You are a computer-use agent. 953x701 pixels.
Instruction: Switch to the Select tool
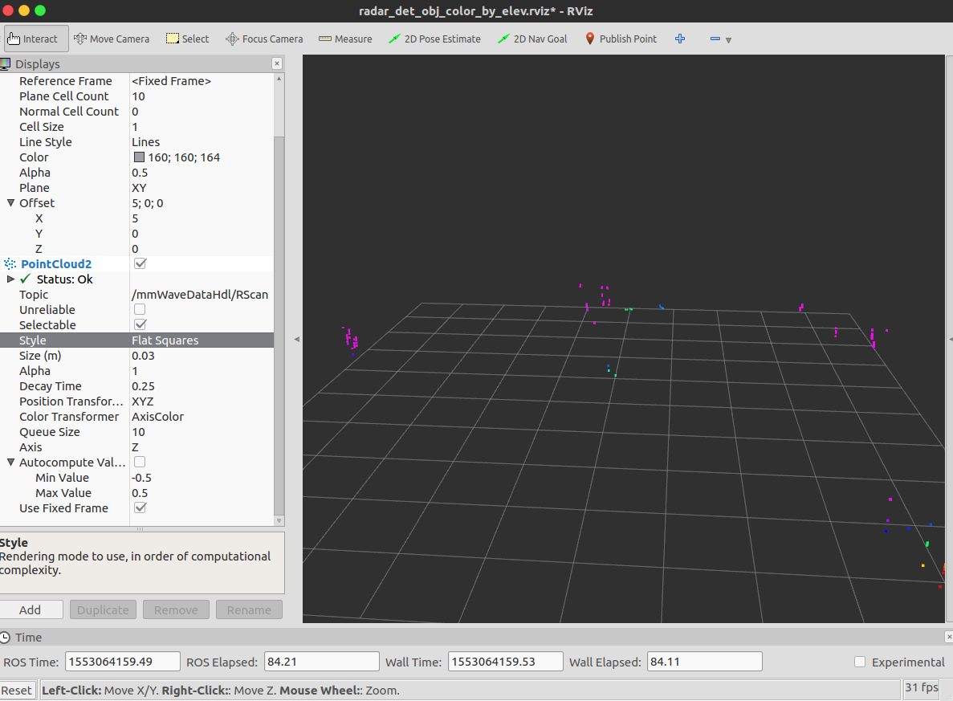[186, 38]
